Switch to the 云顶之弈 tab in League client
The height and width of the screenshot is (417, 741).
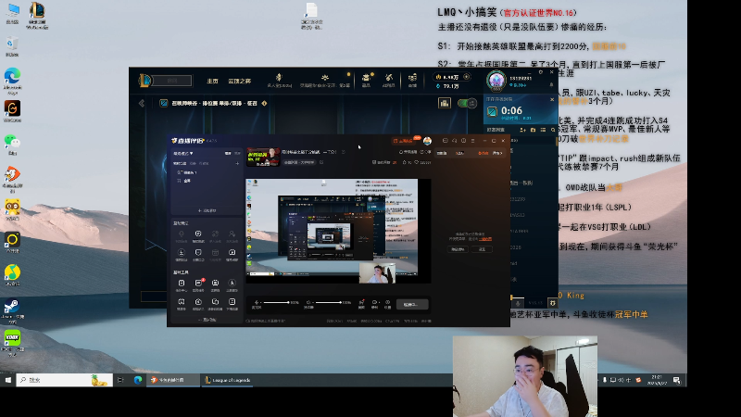click(x=239, y=82)
